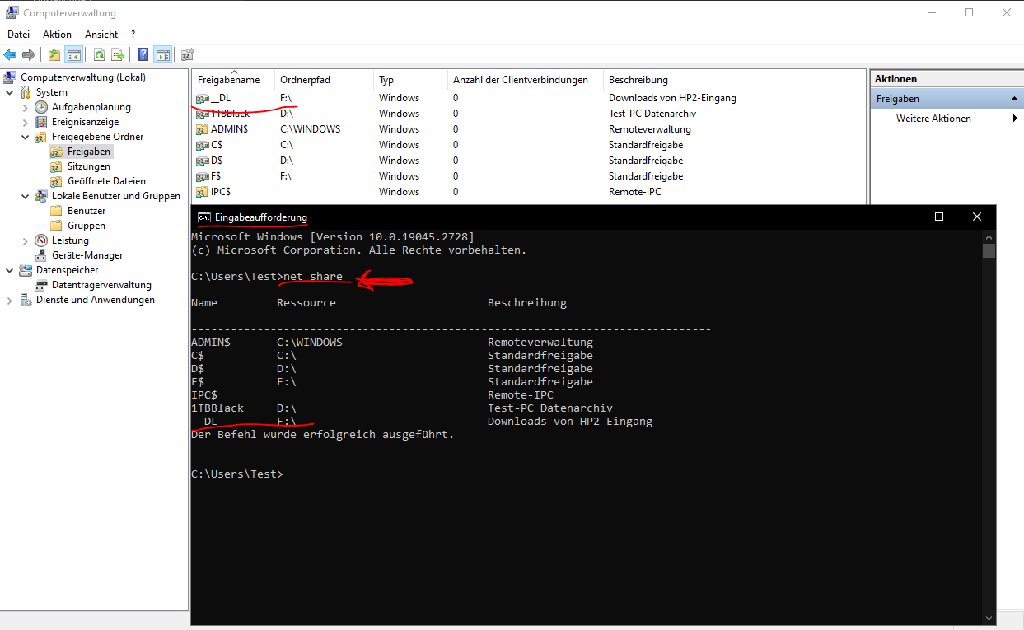1024x630 pixels.
Task: Click the Lokale Benutzer und Gruppen icon
Action: tap(41, 196)
